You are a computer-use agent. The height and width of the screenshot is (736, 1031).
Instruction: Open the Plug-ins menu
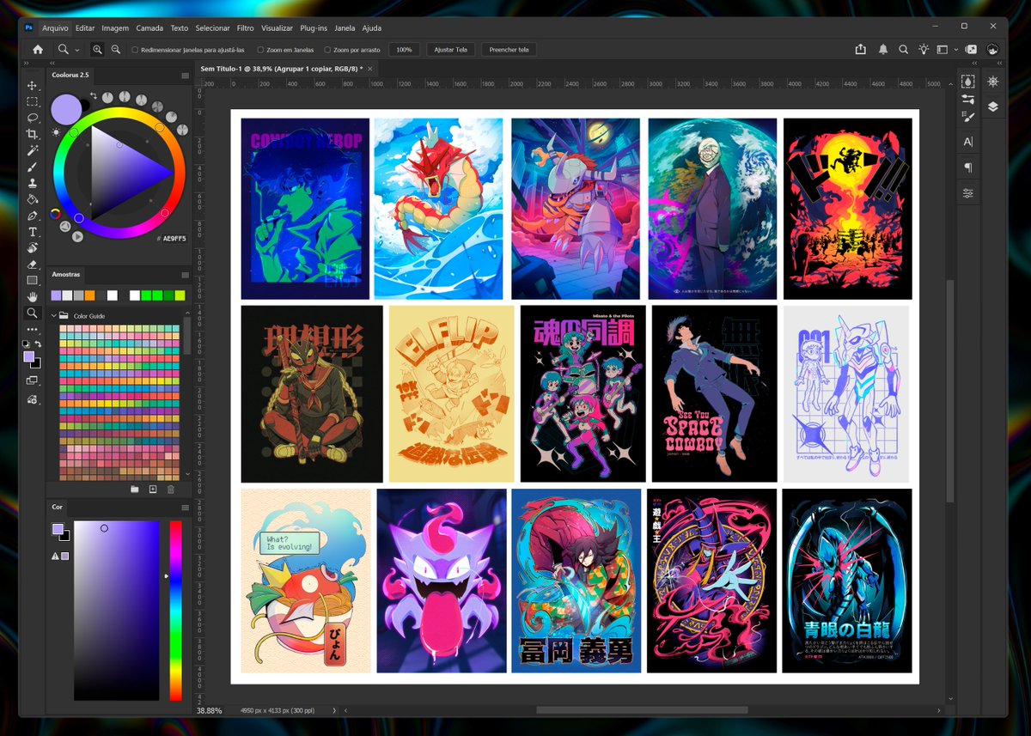(314, 27)
